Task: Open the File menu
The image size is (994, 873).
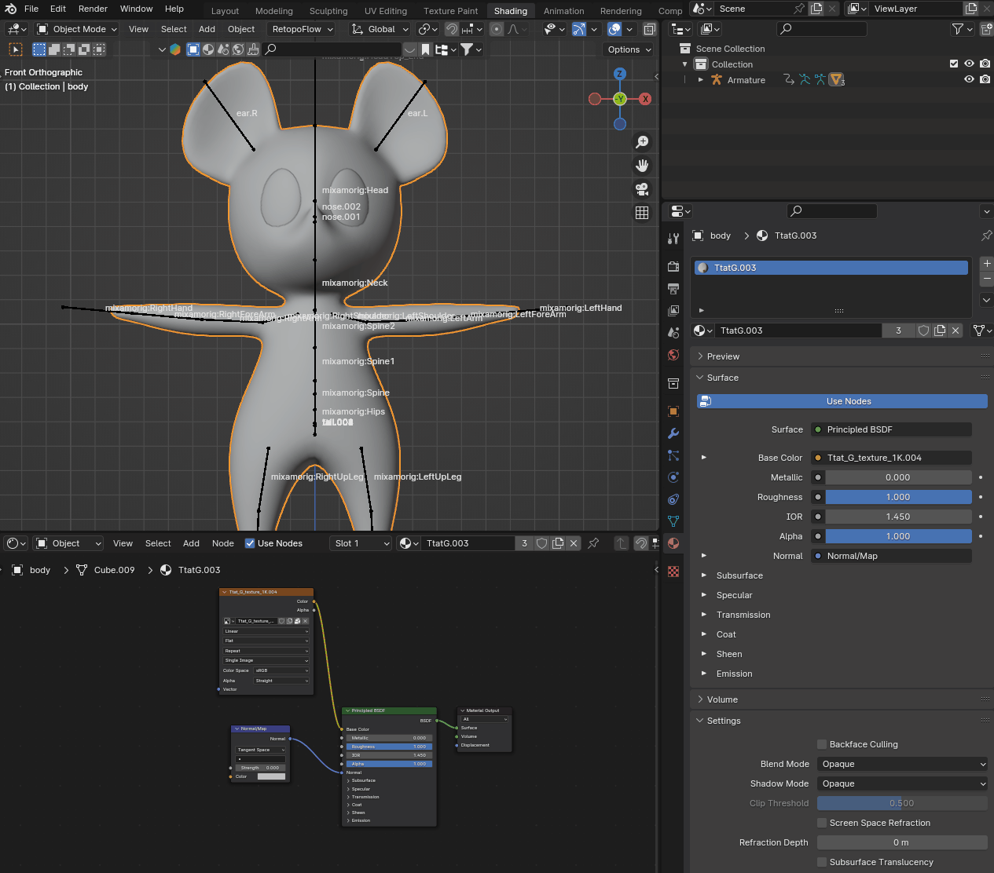Action: point(31,9)
